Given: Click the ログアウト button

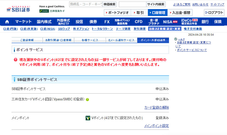Looking at the screenshot, I should click(214, 13).
